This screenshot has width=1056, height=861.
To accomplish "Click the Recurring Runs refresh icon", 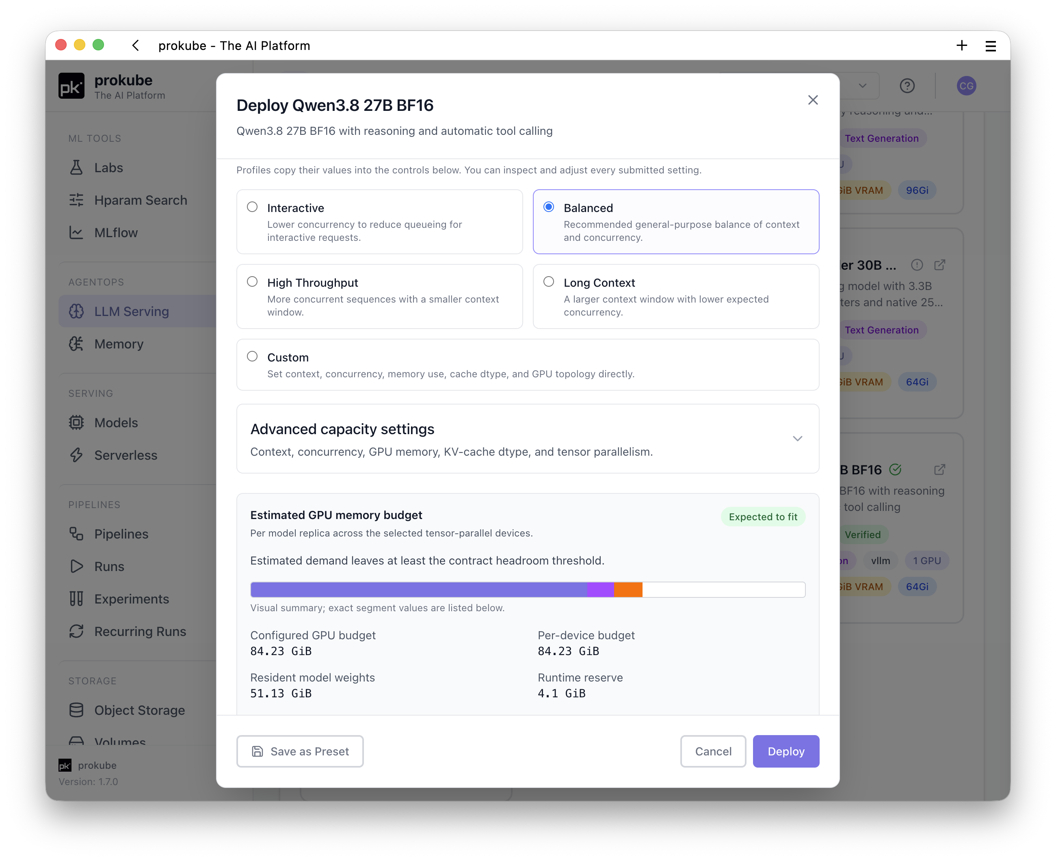I will pyautogui.click(x=76, y=632).
